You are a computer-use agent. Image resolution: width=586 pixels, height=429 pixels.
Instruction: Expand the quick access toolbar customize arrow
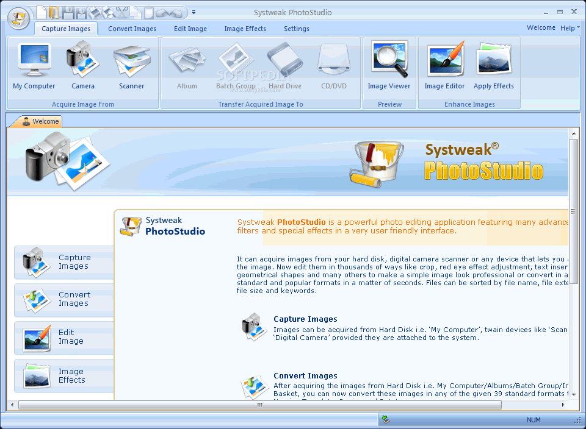click(x=194, y=12)
